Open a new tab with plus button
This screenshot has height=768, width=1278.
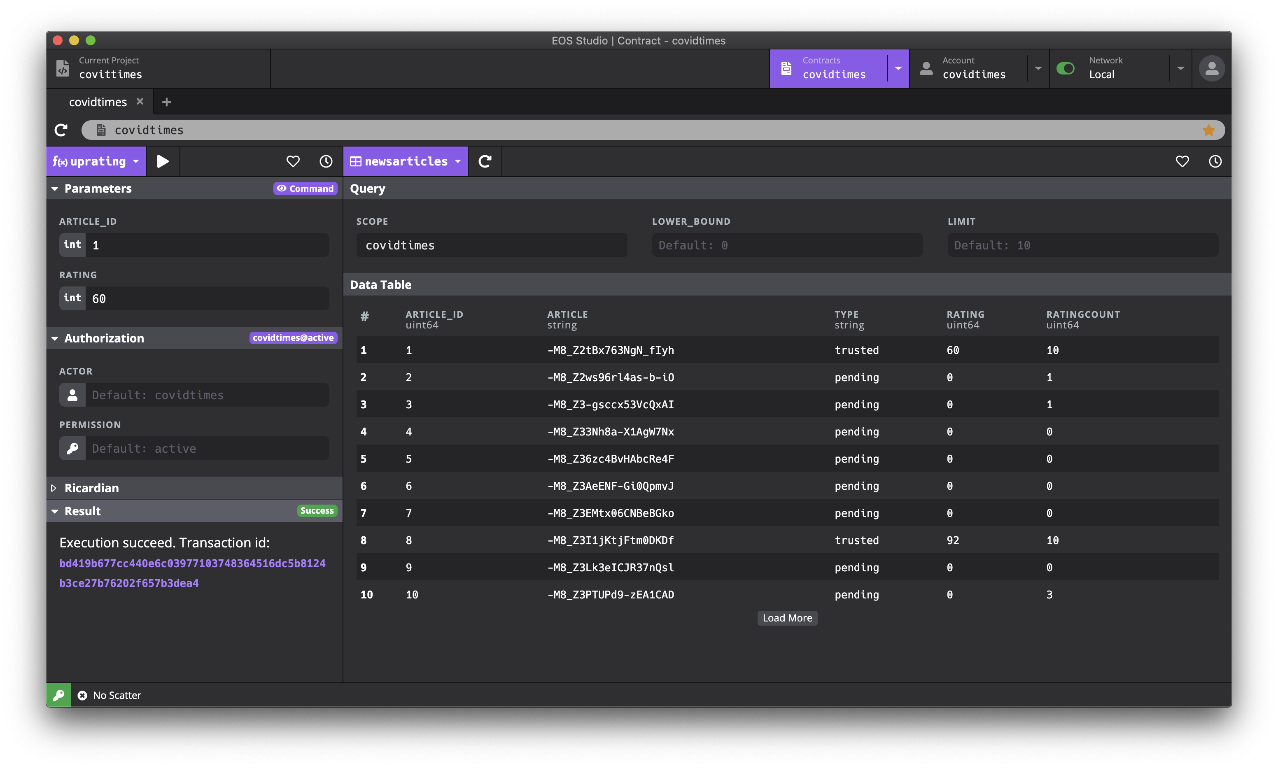[x=166, y=102]
